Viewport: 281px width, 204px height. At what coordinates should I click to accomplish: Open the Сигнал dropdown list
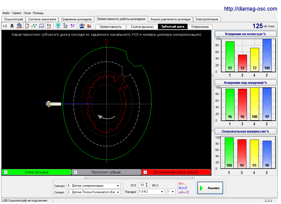[x=118, y=192]
